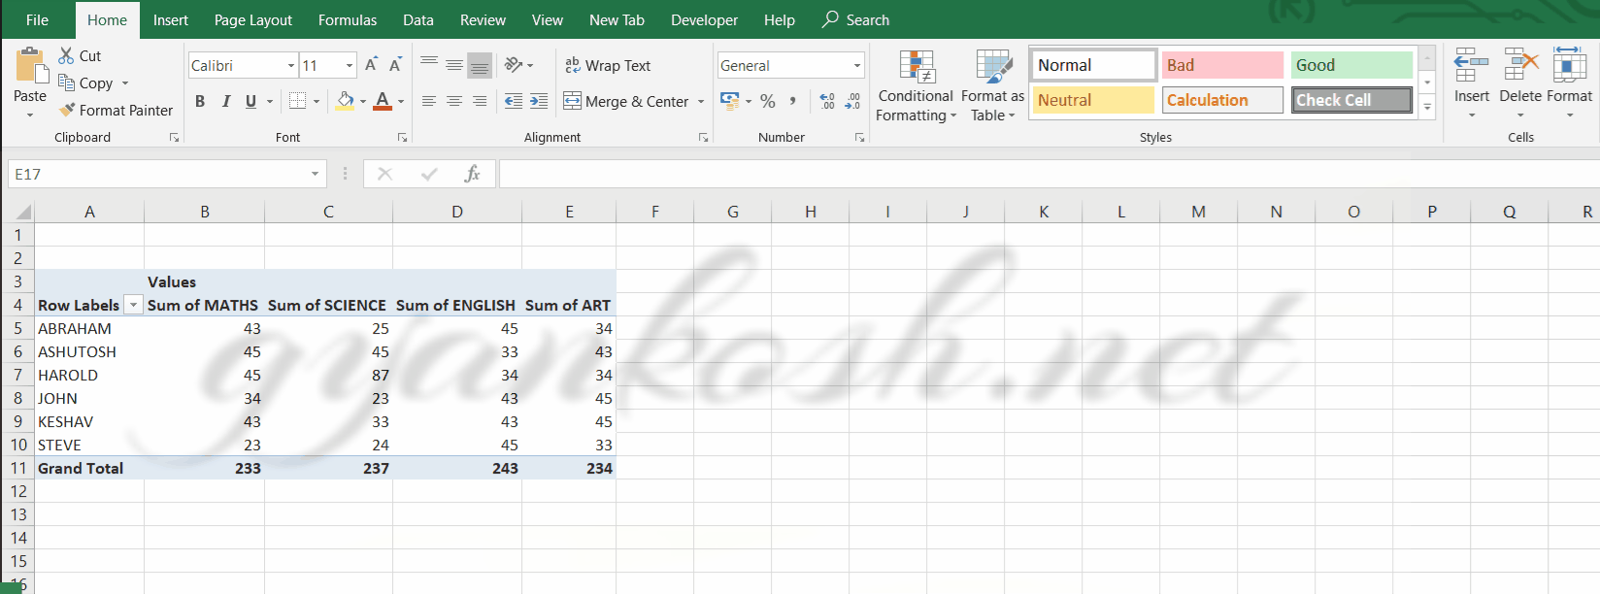The image size is (1600, 594).
Task: Decrease font size with the smaller A
Action: pos(395,65)
